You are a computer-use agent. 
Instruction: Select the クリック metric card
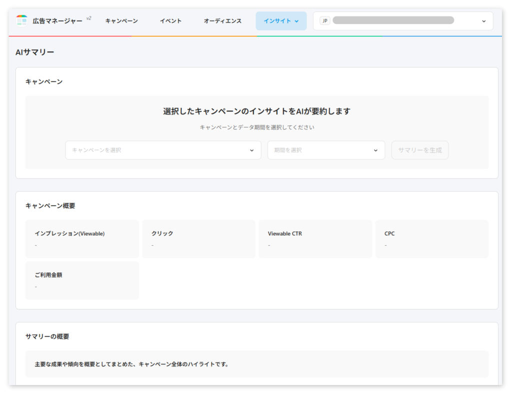coord(198,239)
